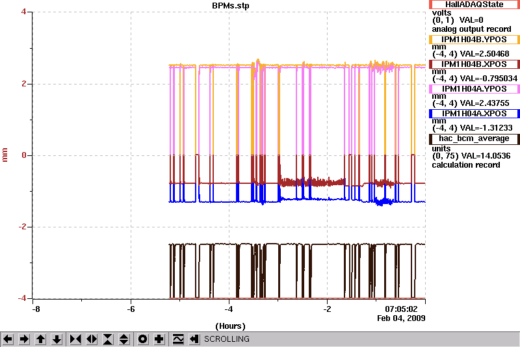
Task: Pan the plot right with the right arrow
Action: (x=25, y=339)
